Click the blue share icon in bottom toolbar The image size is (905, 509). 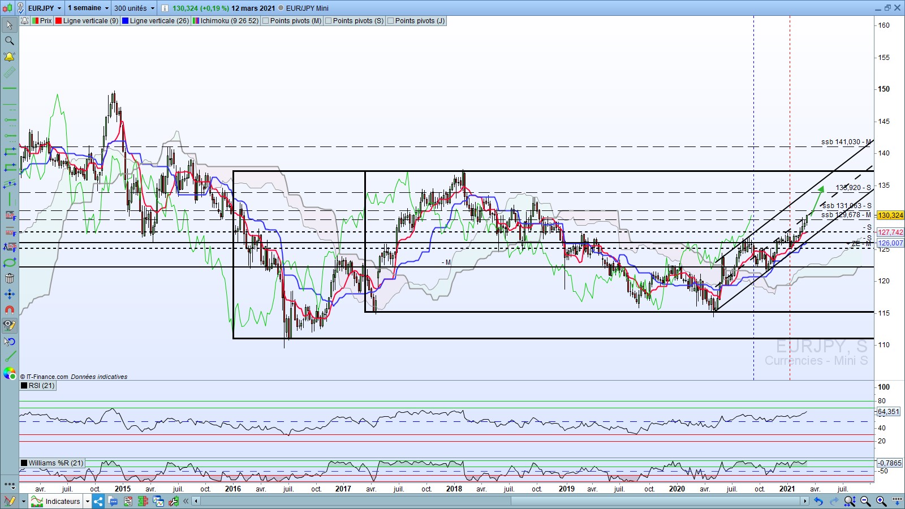tap(98, 501)
